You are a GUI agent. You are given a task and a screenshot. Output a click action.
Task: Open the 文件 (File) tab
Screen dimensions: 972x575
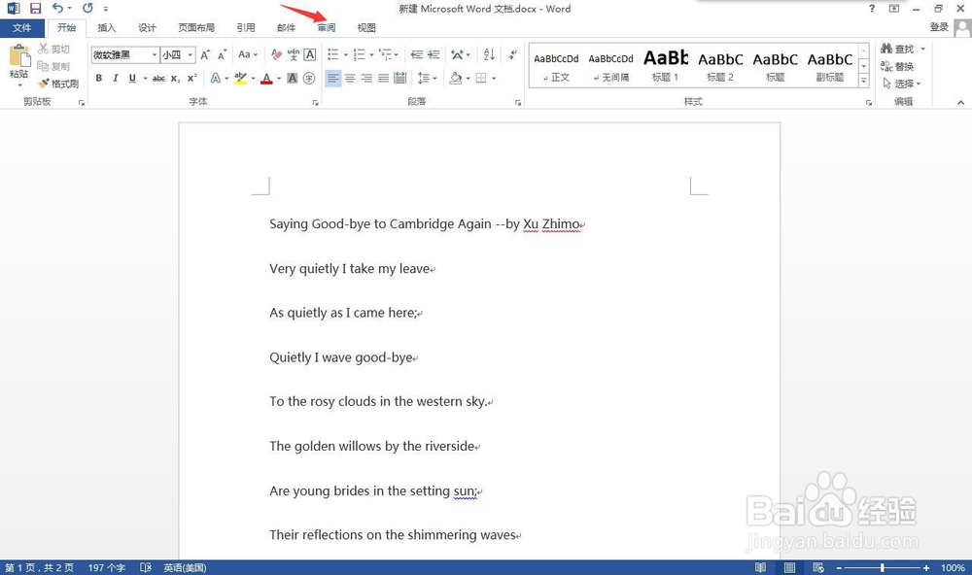[x=21, y=28]
